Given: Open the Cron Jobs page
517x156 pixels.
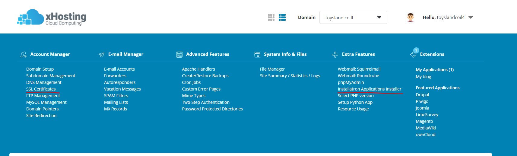Looking at the screenshot, I should (191, 82).
